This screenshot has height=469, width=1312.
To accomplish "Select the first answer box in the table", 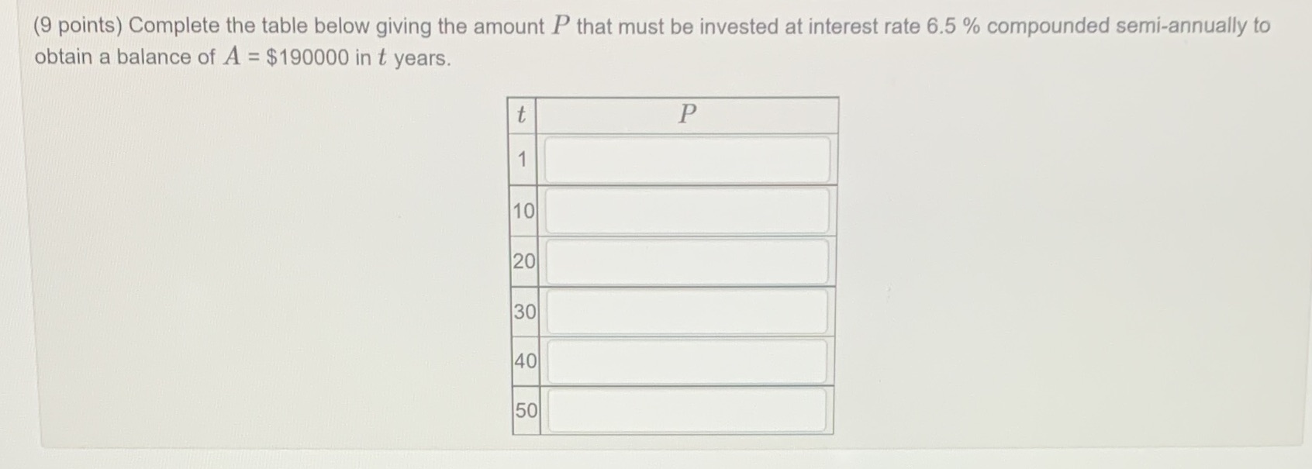I will click(687, 160).
